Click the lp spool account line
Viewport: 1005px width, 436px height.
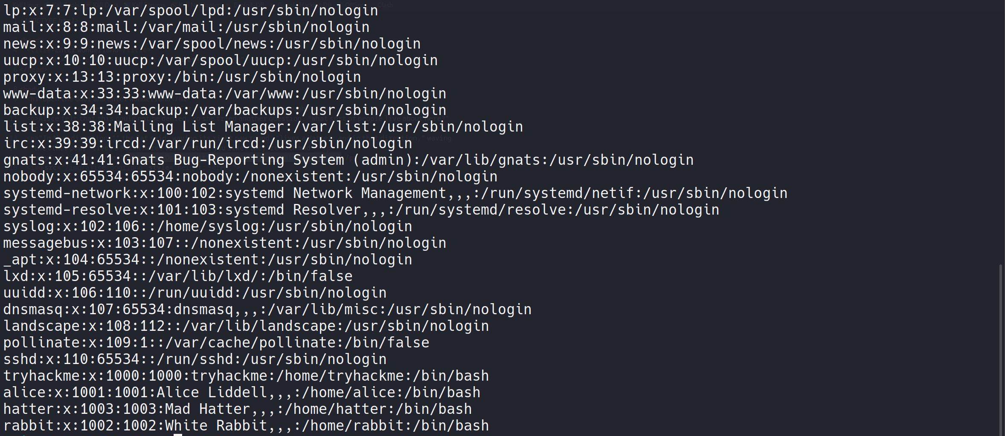[190, 11]
